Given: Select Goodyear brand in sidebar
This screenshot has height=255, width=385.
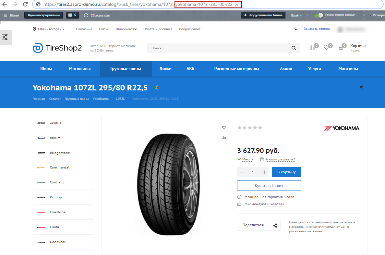Looking at the screenshot, I should (x=63, y=242).
